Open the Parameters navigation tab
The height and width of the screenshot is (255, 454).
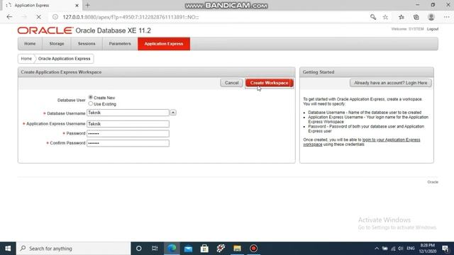(x=120, y=44)
